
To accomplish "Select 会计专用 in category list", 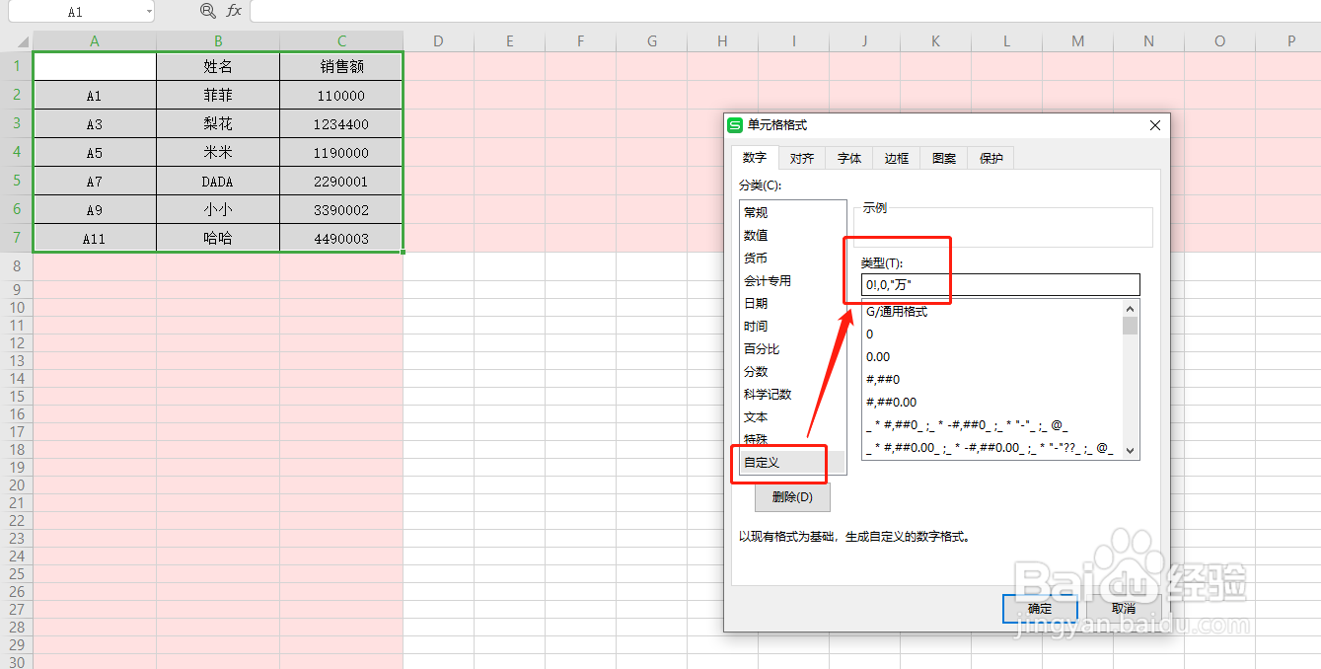I will coord(793,280).
